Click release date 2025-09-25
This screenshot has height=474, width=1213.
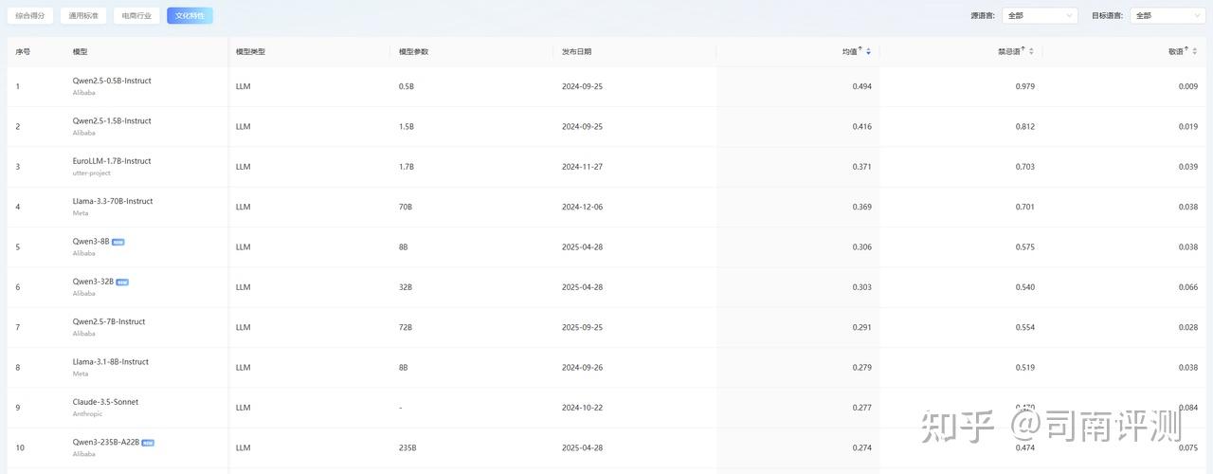(x=582, y=327)
